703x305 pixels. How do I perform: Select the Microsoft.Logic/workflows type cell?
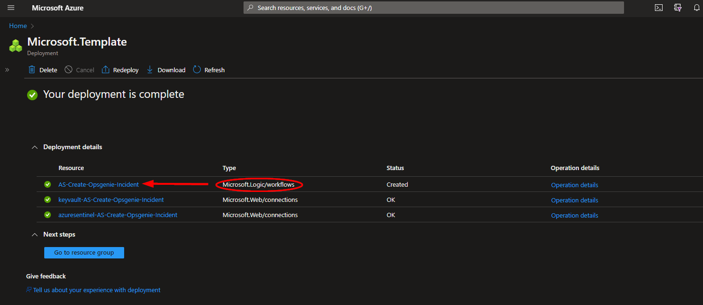259,185
